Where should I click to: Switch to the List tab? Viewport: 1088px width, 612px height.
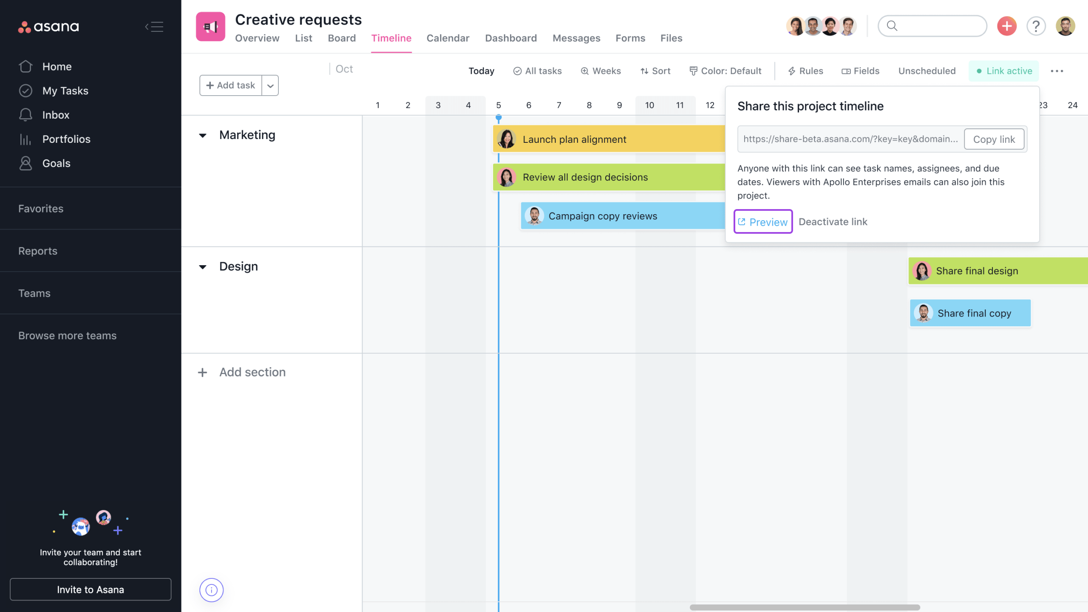[x=303, y=38]
